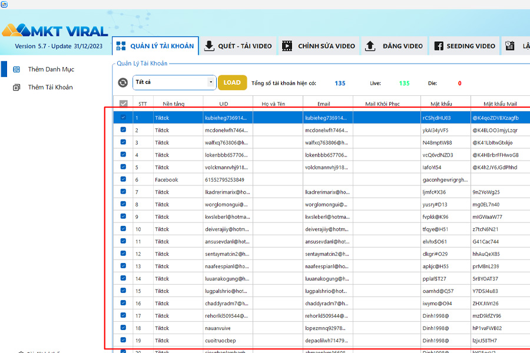530x353 pixels.
Task: Click password cell gaconhgewrigrgh...
Action: click(x=445, y=179)
